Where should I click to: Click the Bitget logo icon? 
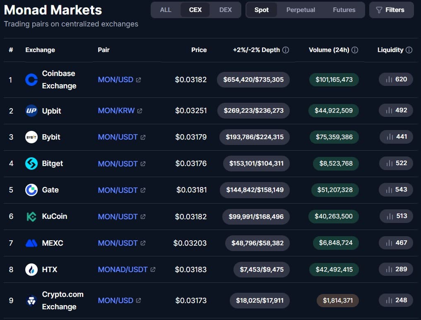click(x=31, y=164)
